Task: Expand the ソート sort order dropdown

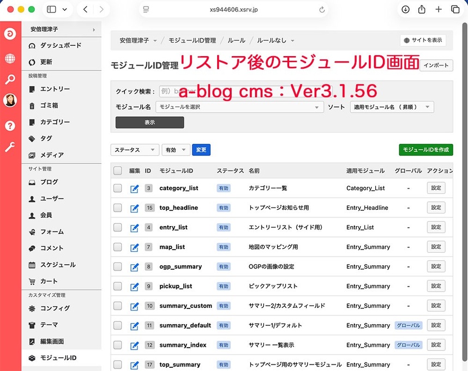Action: click(392, 107)
